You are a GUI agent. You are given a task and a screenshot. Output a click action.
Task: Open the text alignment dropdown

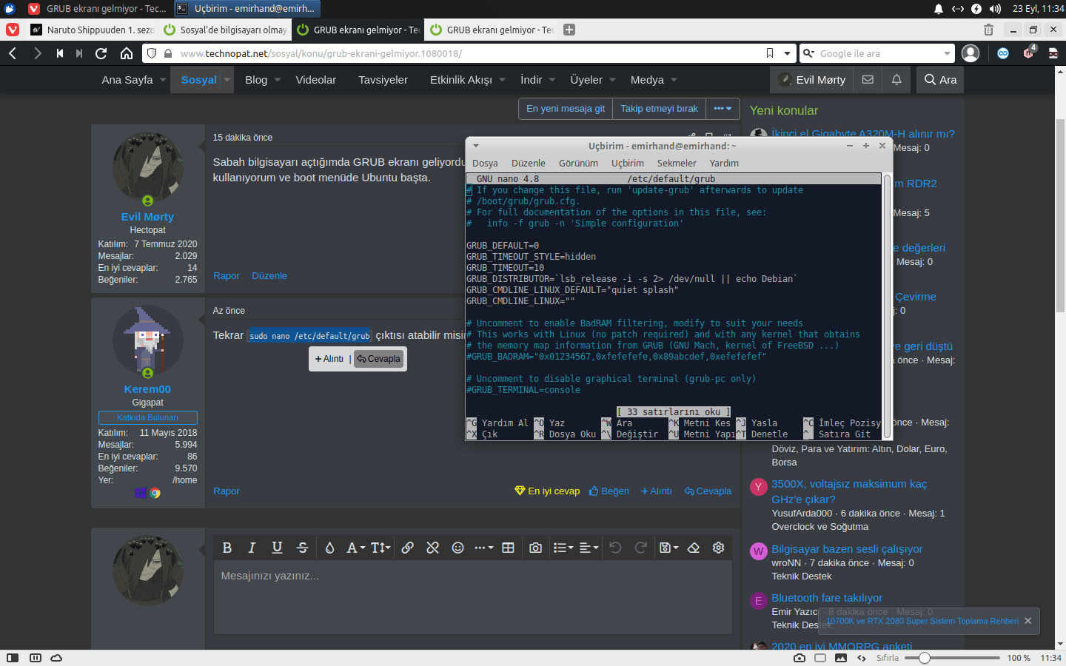click(x=589, y=548)
